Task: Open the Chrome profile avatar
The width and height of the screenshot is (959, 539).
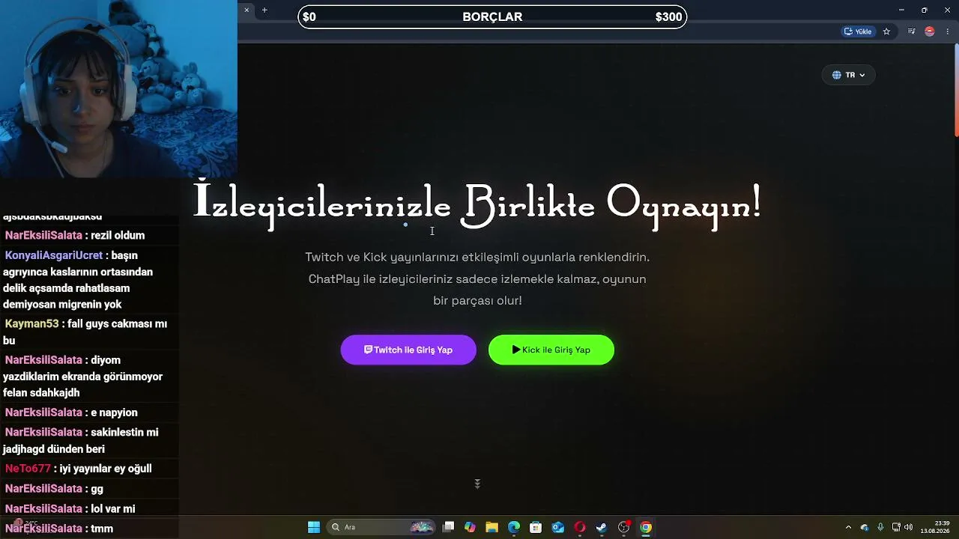Action: [x=930, y=31]
